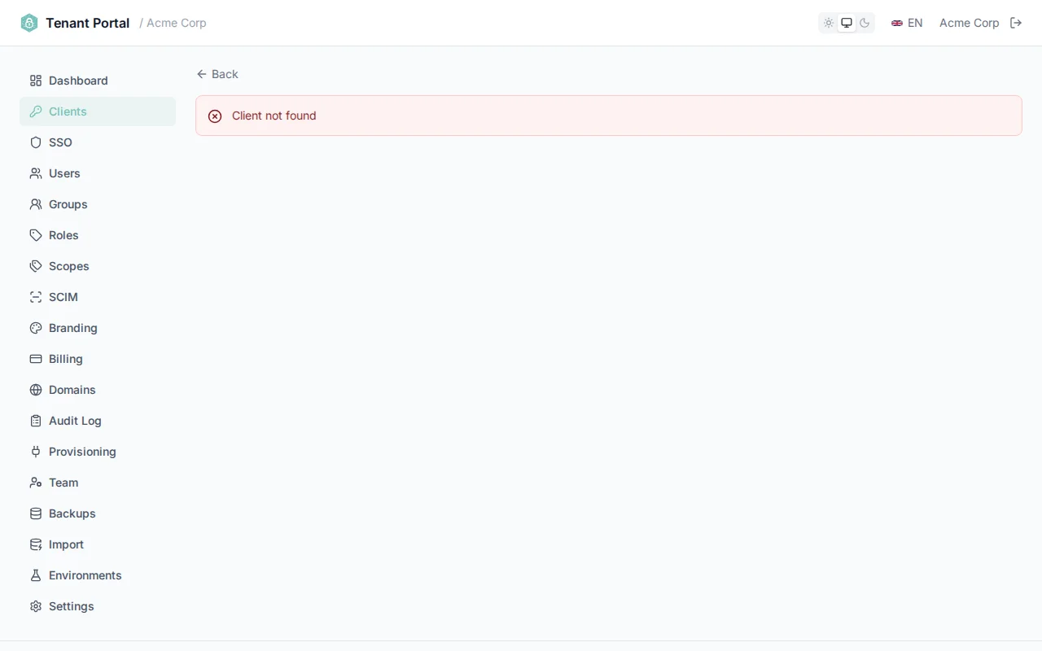Image resolution: width=1042 pixels, height=651 pixels.
Task: Click the Provisioning plug icon
Action: pyautogui.click(x=36, y=452)
